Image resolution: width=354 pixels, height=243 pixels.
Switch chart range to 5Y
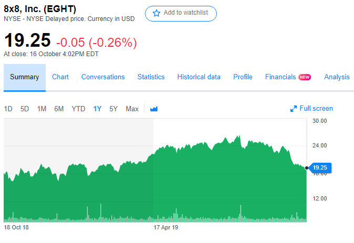click(x=113, y=109)
